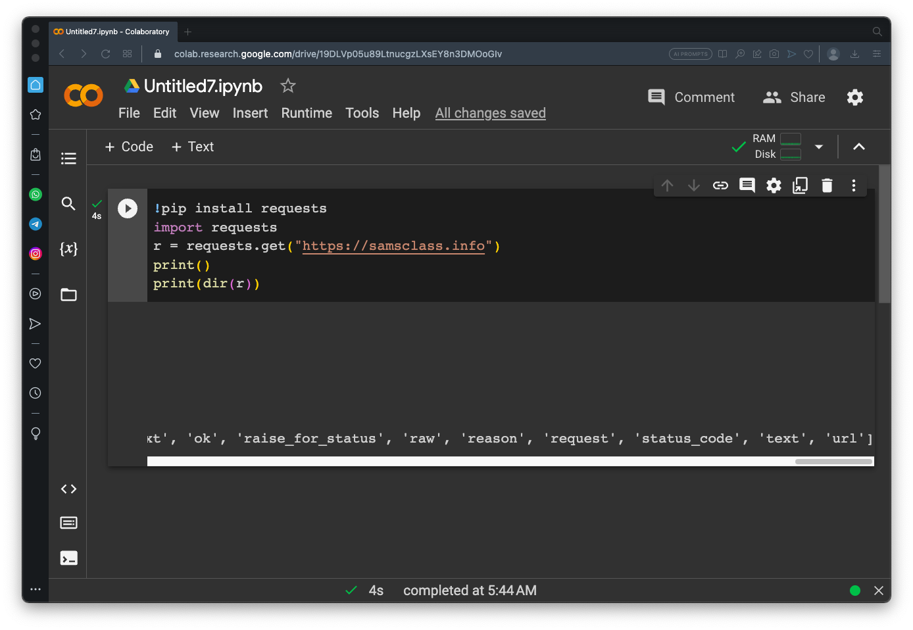Open the cell's more options menu
The width and height of the screenshot is (913, 630).
coord(854,185)
